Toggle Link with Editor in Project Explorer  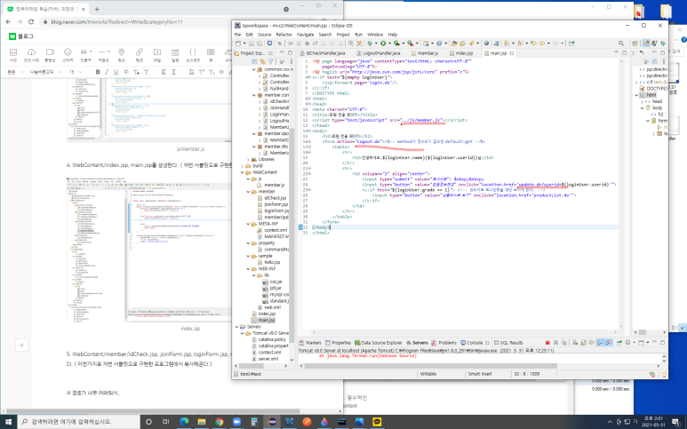coord(262,61)
